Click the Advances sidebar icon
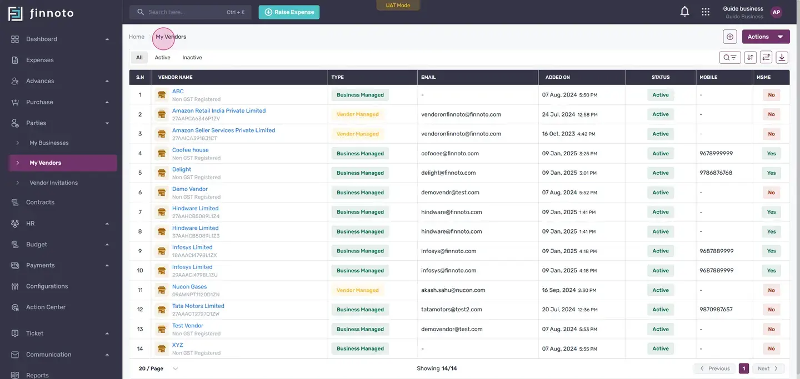This screenshot has height=379, width=800. (x=15, y=81)
